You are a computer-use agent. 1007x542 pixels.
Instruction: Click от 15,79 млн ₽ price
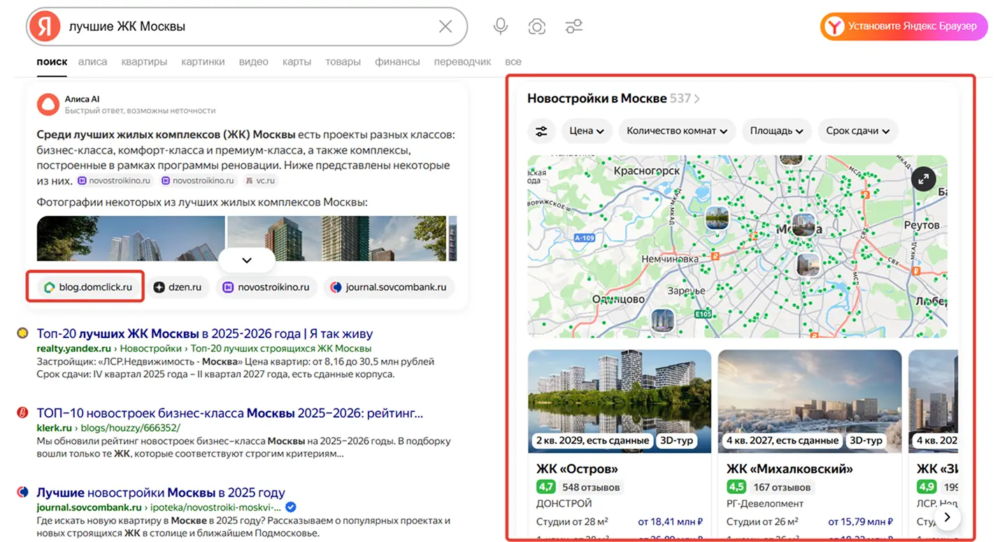[861, 521]
